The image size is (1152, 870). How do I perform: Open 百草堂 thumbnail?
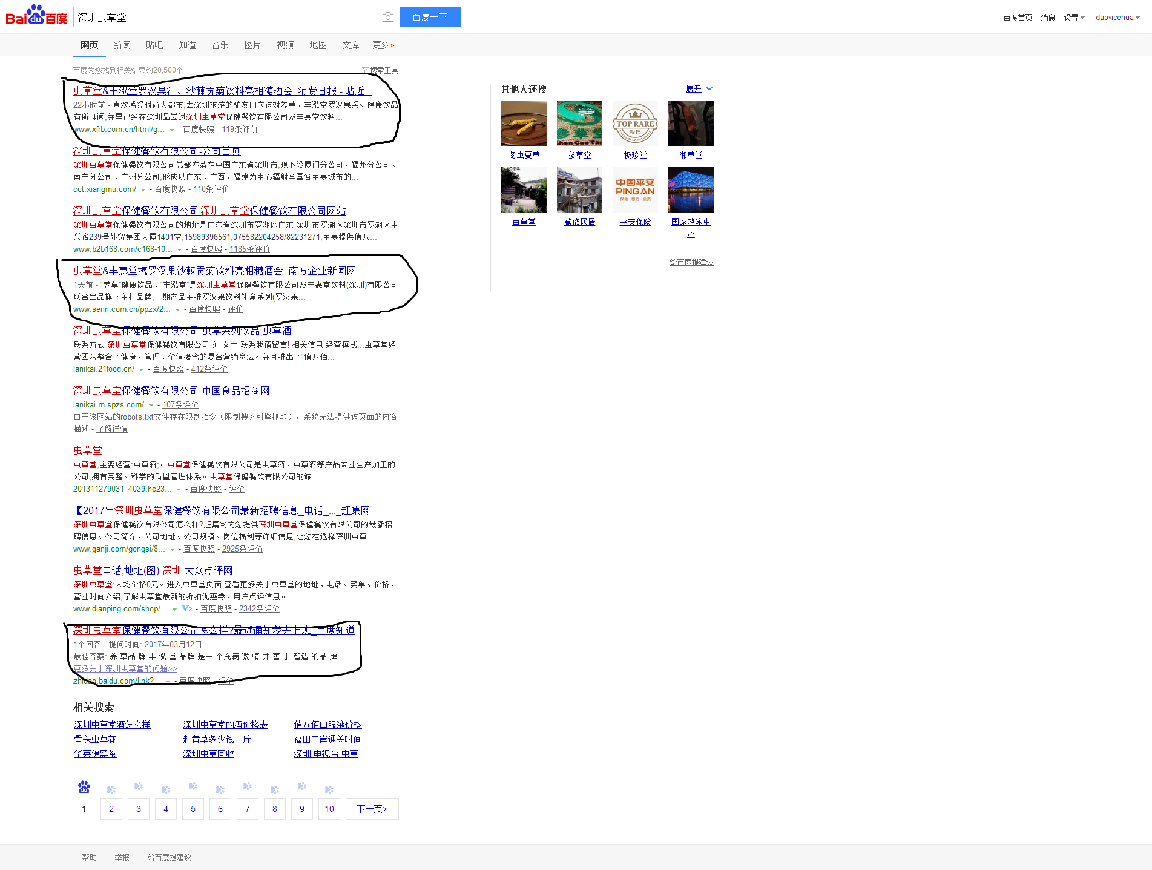pos(524,190)
